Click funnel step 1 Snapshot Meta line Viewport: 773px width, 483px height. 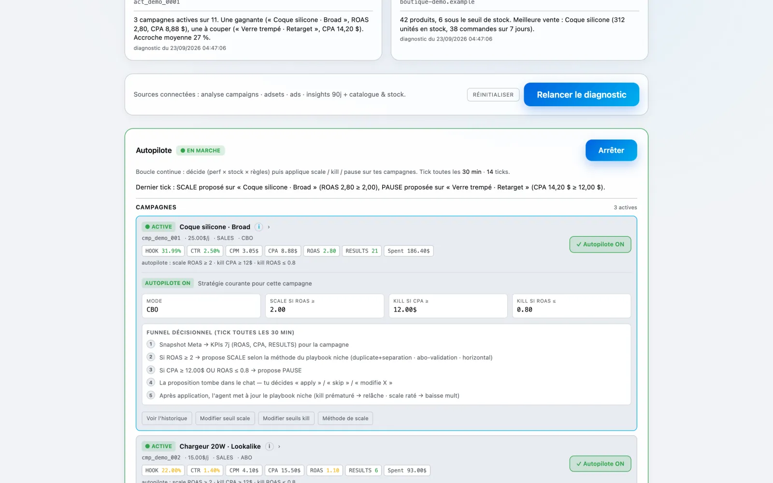[254, 345]
